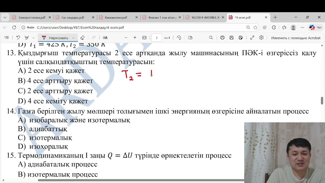
Task: Switch to the Электростатика.pdf tab
Action: point(31,18)
